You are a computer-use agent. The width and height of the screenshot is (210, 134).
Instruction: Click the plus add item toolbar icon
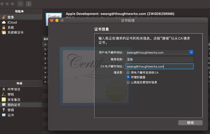coord(21,4)
